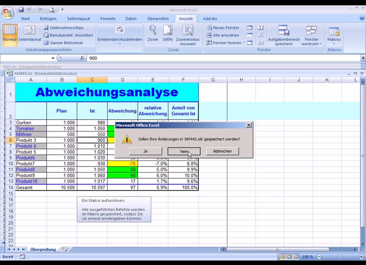
Task: Undo using the Quick Access toolbar arrow
Action: 29,10
